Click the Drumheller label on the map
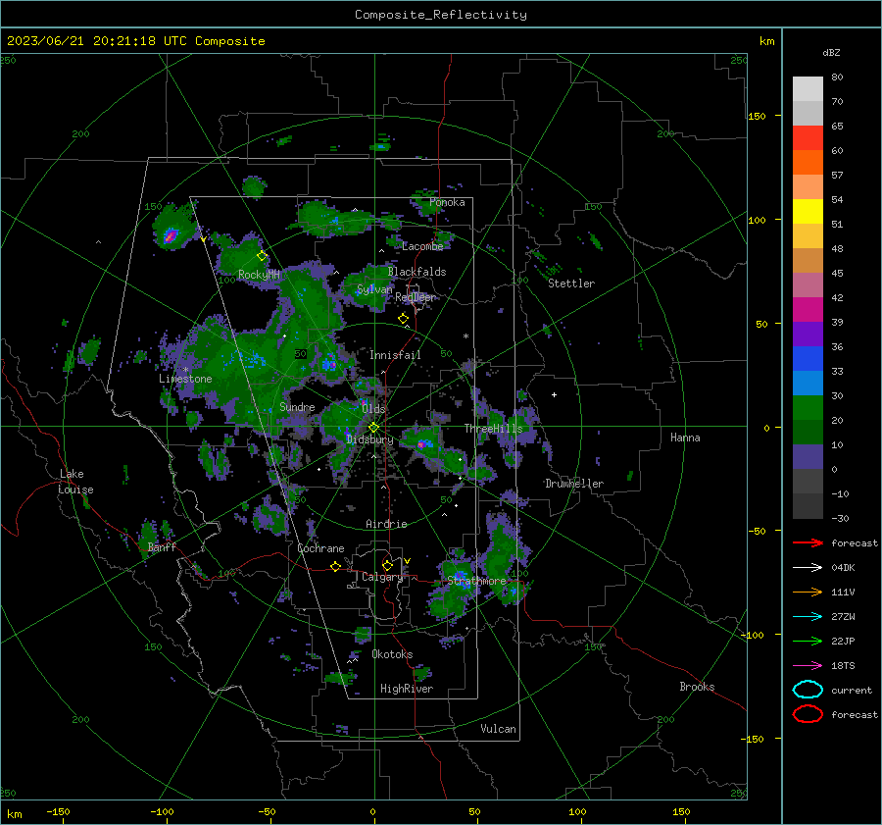 574,484
